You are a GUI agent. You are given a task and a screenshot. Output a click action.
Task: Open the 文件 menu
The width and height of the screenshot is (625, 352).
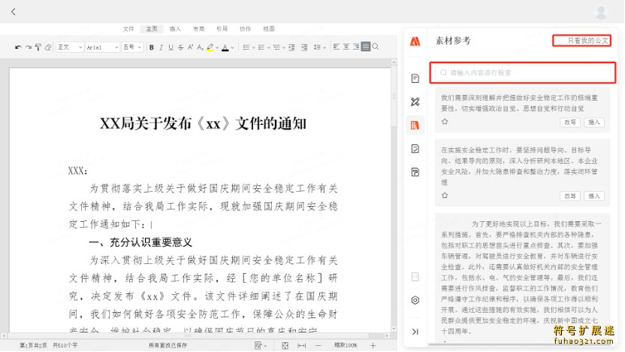pyautogui.click(x=128, y=29)
